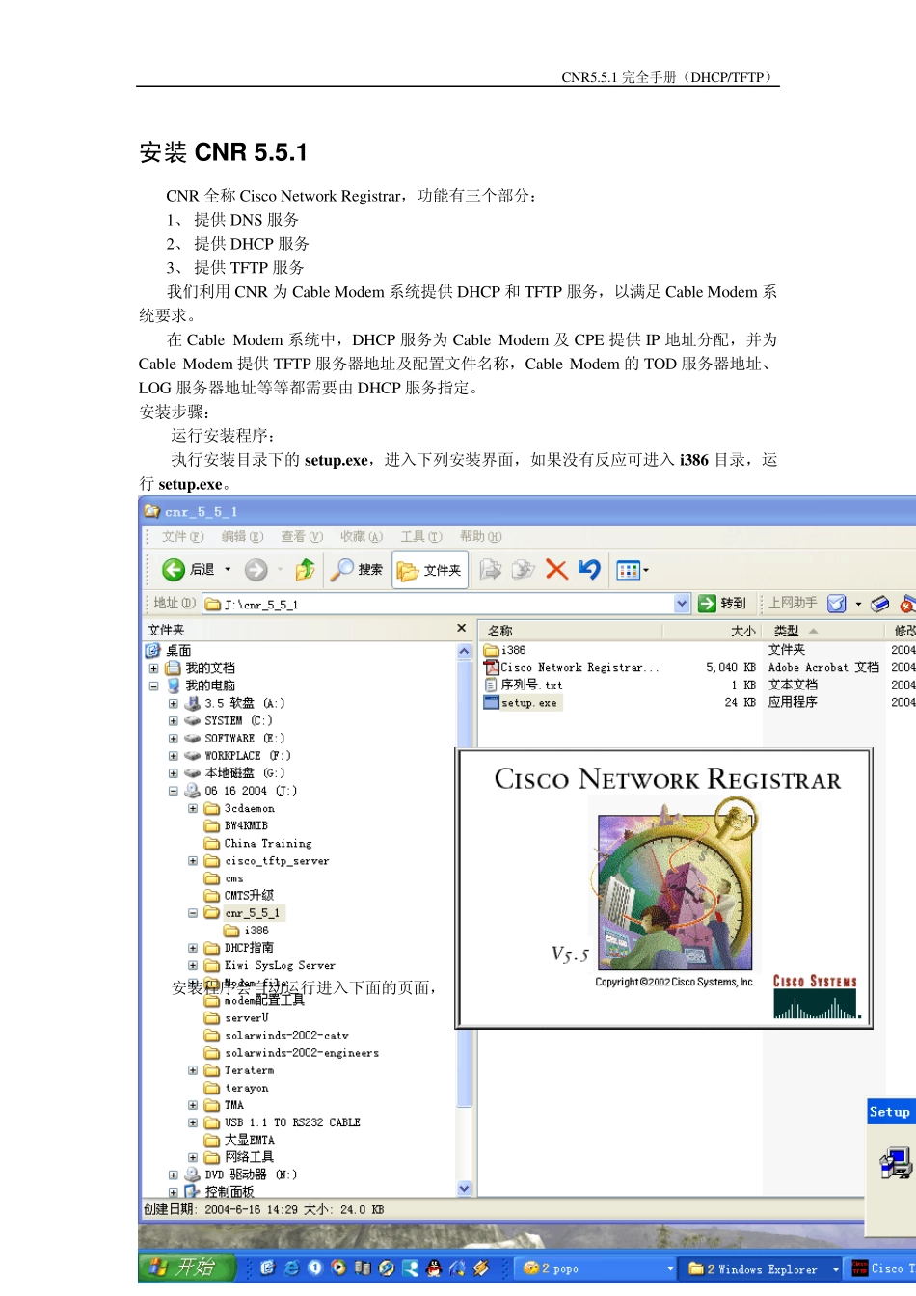Click the Setup installer computer icon
This screenshot has height=1296, width=916.
click(896, 1164)
